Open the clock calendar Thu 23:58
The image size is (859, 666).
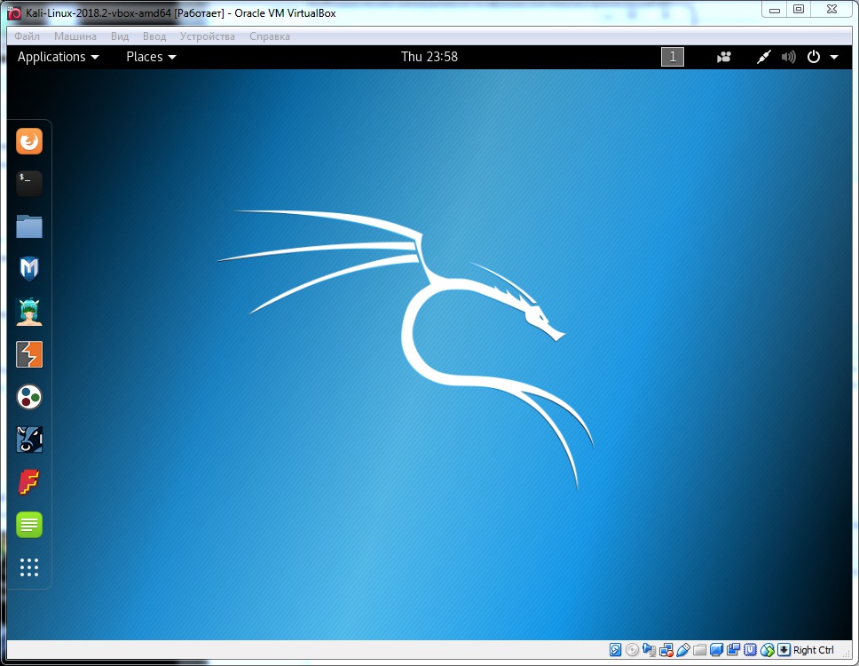point(429,57)
